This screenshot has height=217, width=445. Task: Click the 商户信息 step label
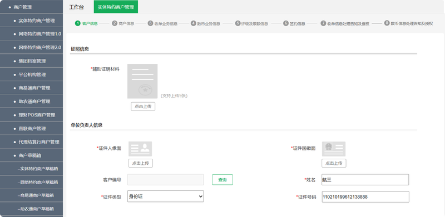pos(126,23)
